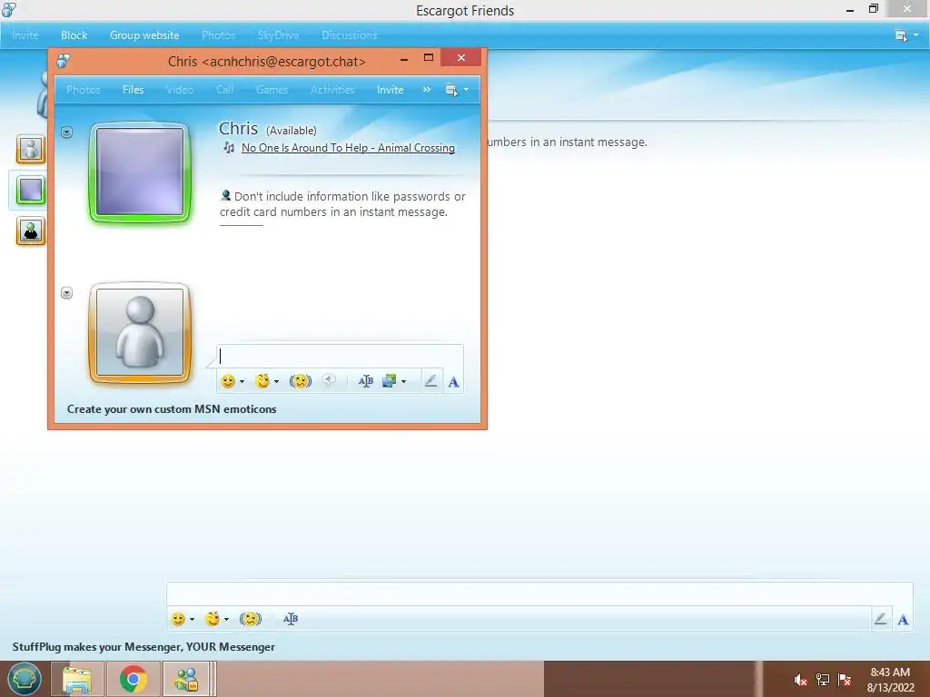Open song link No One Is Around To Help
The width and height of the screenshot is (930, 697).
(x=348, y=148)
